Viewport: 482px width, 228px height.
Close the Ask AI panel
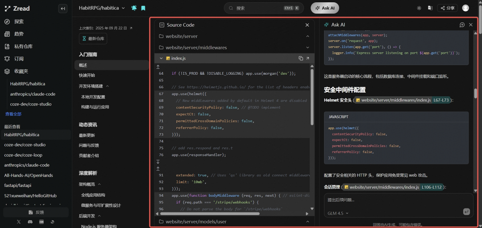click(x=471, y=25)
